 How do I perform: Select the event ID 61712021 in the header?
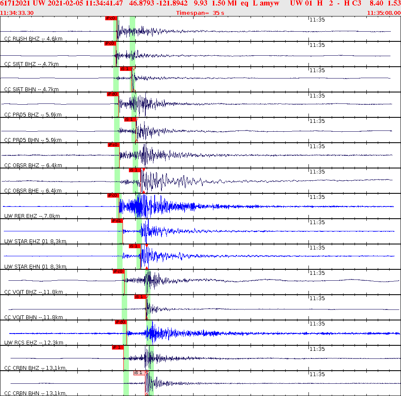click(15, 4)
